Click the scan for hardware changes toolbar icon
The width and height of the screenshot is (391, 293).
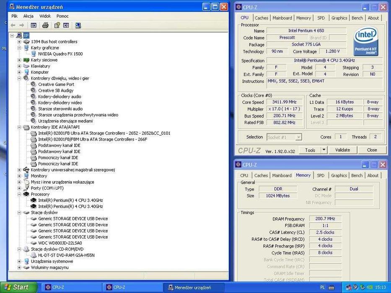click(78, 25)
